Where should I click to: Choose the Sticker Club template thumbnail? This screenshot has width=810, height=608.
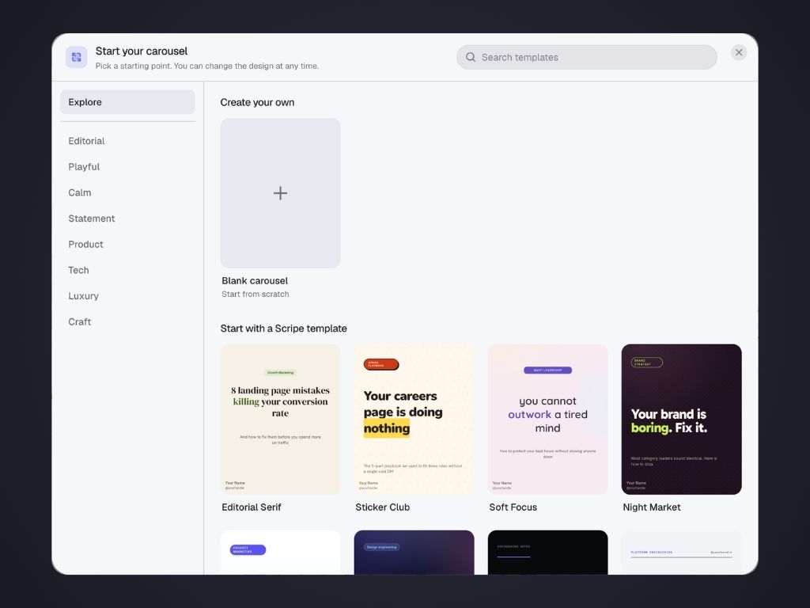coord(414,420)
